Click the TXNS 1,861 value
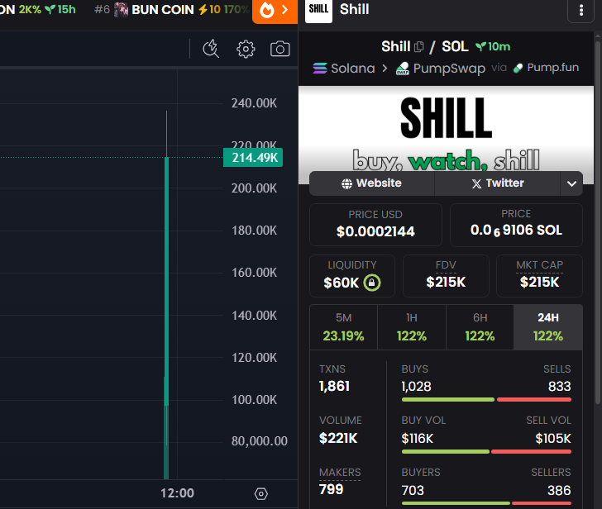Image resolution: width=602 pixels, height=509 pixels. click(334, 386)
